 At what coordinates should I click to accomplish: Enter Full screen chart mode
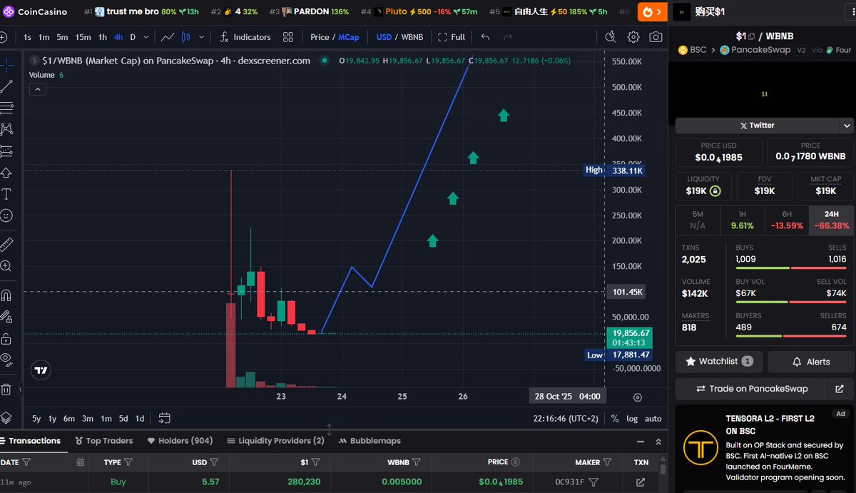click(x=452, y=37)
